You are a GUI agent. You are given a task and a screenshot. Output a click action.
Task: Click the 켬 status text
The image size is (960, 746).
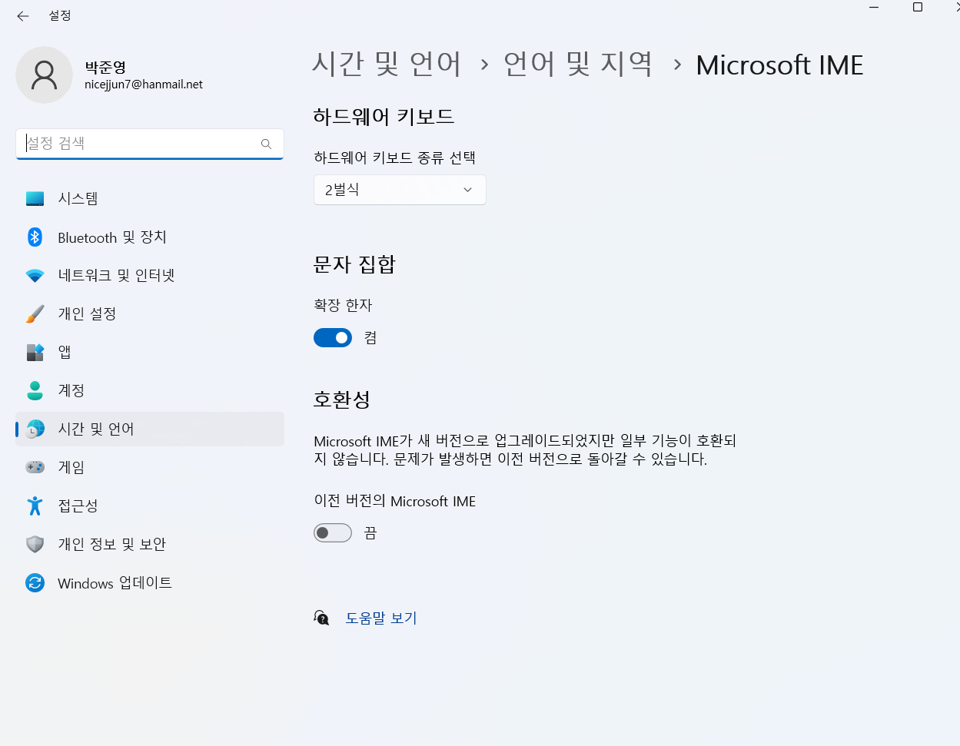(370, 338)
